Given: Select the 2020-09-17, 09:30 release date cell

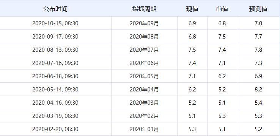Looking at the screenshot, I should (x=55, y=36).
